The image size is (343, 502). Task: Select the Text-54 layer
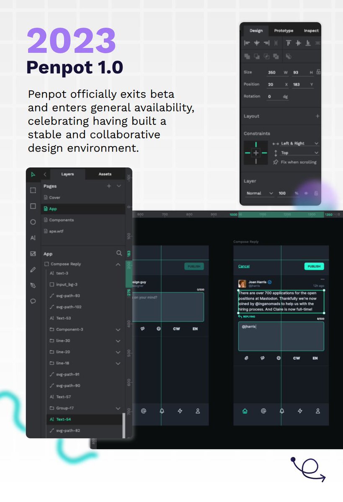(85, 419)
